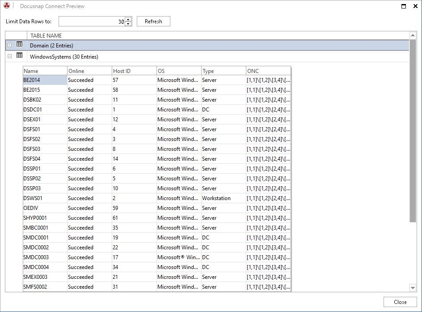The image size is (422, 312).
Task: Click the ONC cell in the BE2015 row
Action: coord(268,90)
